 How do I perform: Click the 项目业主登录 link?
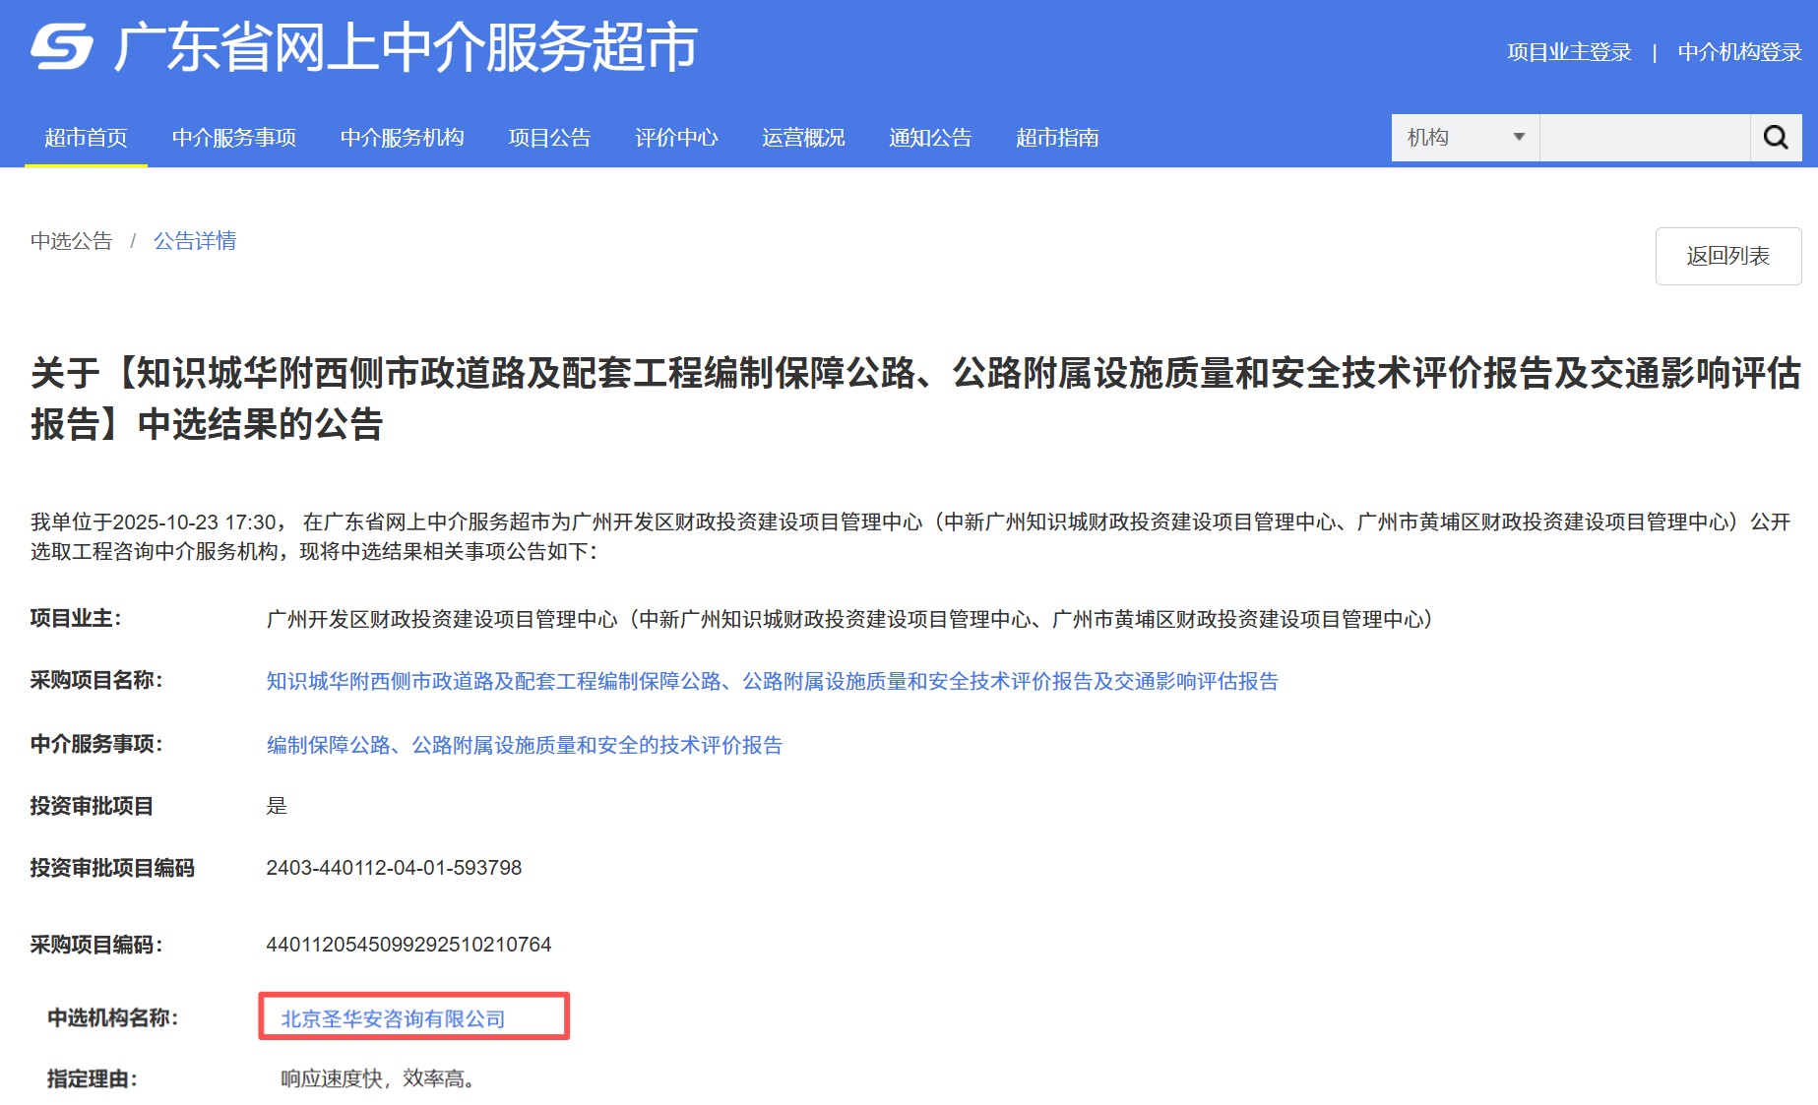1569,52
